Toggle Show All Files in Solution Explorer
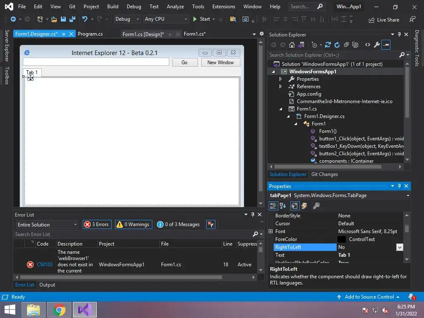 coord(355,45)
